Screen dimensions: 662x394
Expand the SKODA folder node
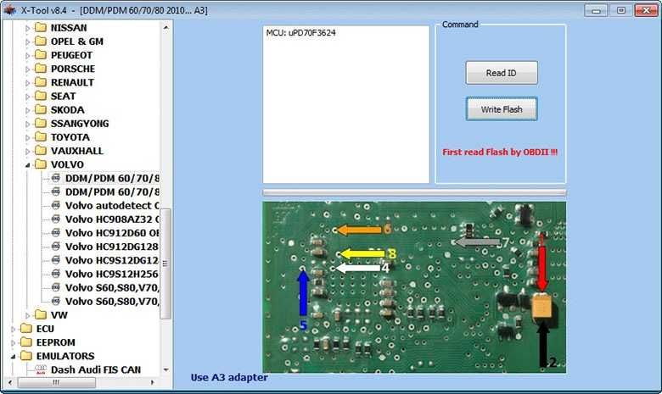coord(27,110)
